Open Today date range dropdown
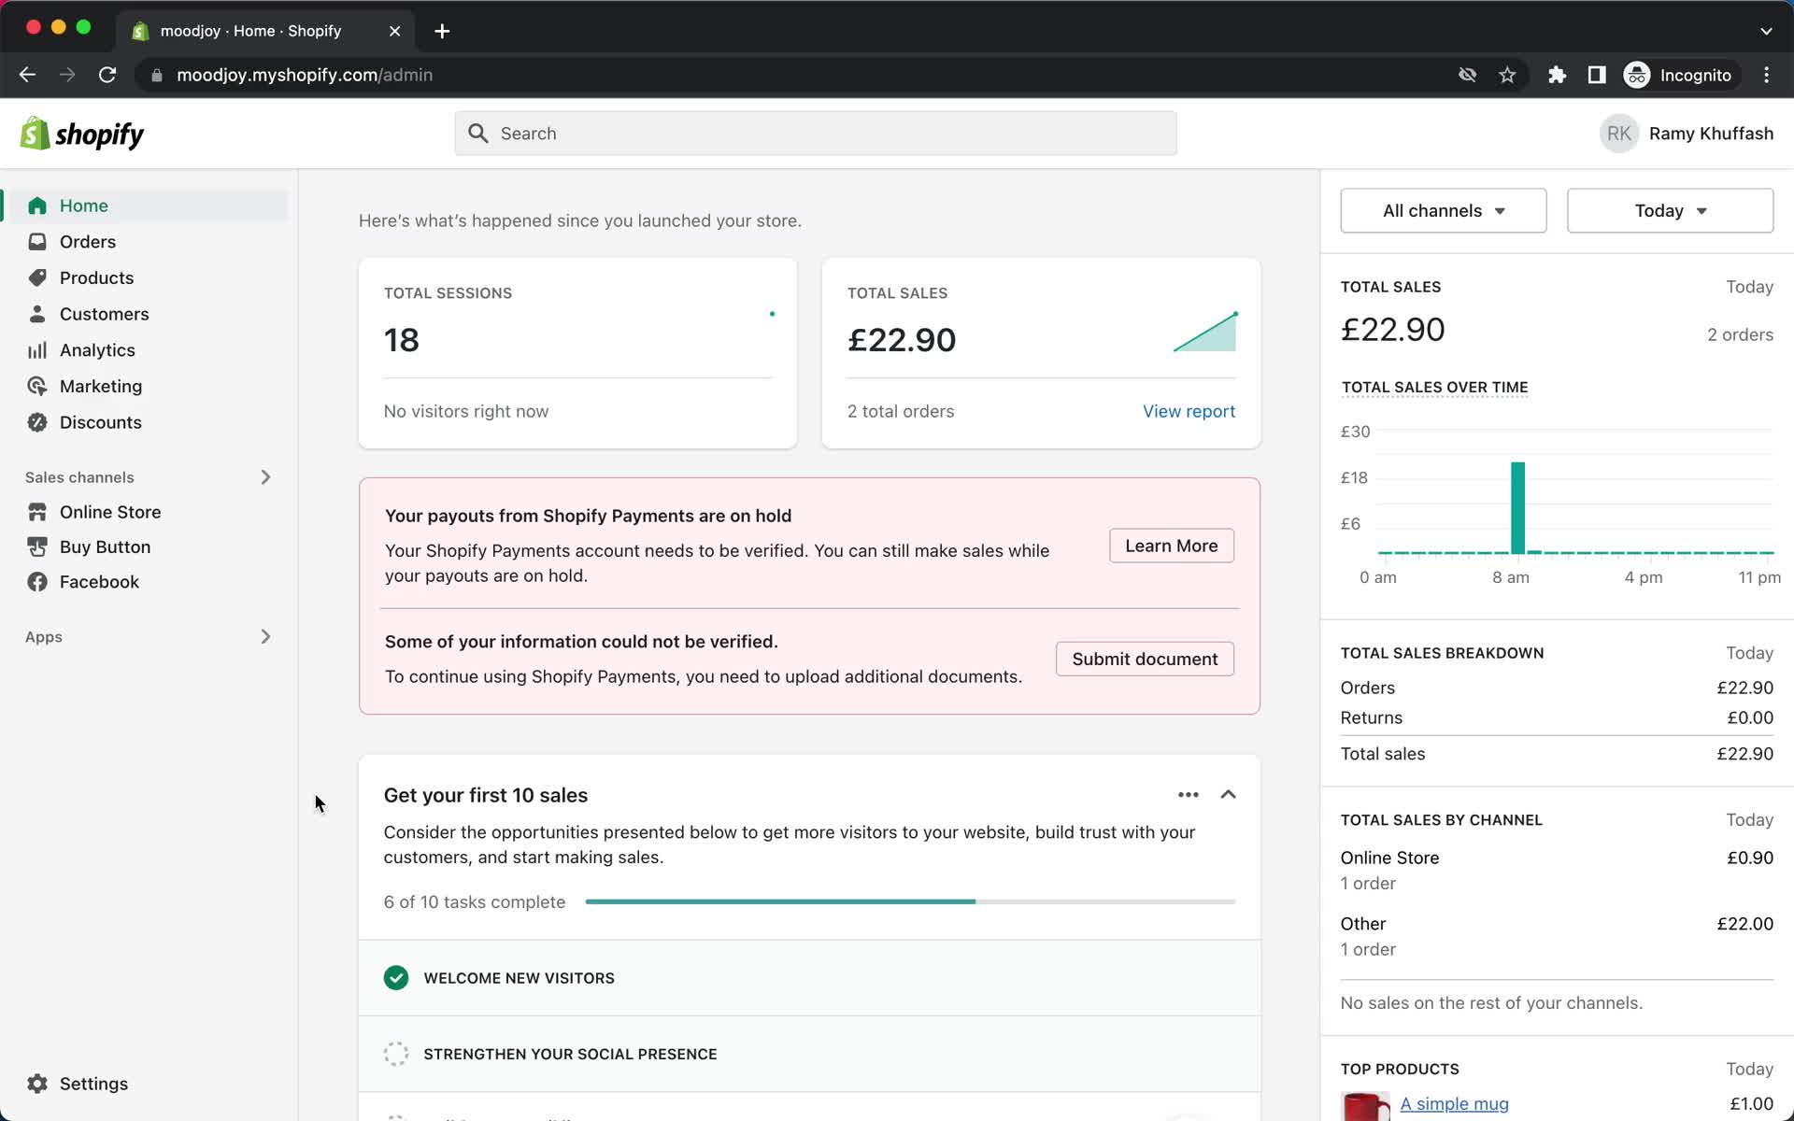The height and width of the screenshot is (1121, 1794). point(1670,210)
